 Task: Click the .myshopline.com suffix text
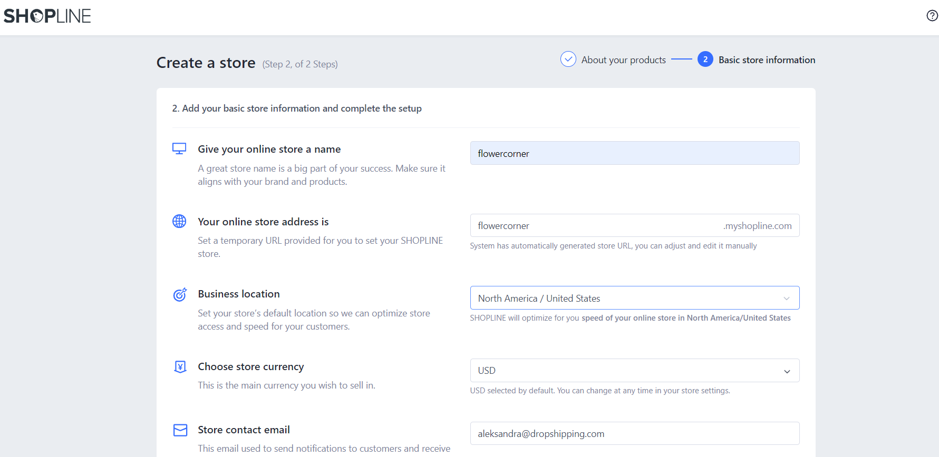click(x=757, y=226)
